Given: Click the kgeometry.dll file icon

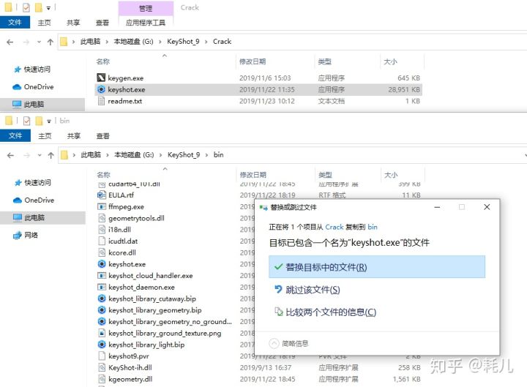Looking at the screenshot, I should (x=102, y=379).
